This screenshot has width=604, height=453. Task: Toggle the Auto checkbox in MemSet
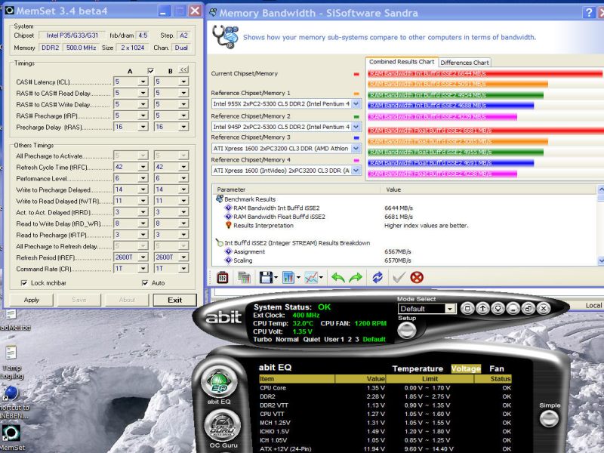145,282
